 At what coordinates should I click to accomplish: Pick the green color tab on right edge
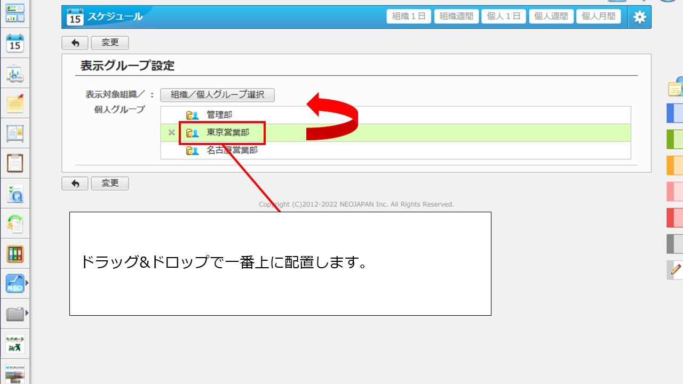tap(675, 139)
